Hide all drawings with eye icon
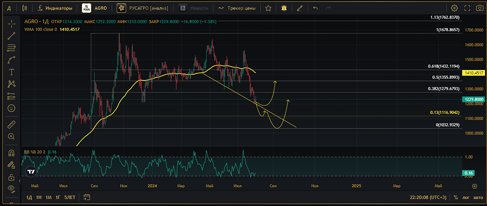 click(11, 189)
